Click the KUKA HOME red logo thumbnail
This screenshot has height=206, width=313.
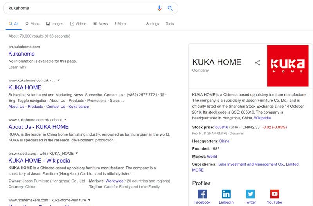coord(288,66)
